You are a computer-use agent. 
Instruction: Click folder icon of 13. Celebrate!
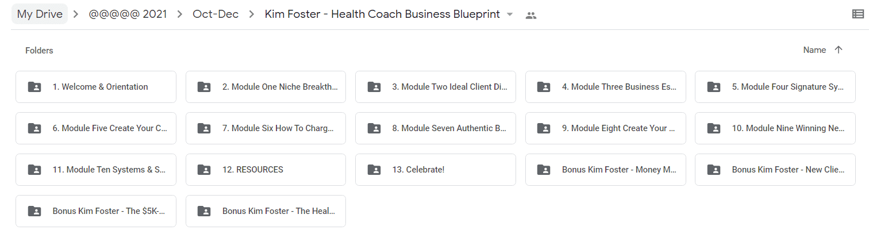pos(374,170)
